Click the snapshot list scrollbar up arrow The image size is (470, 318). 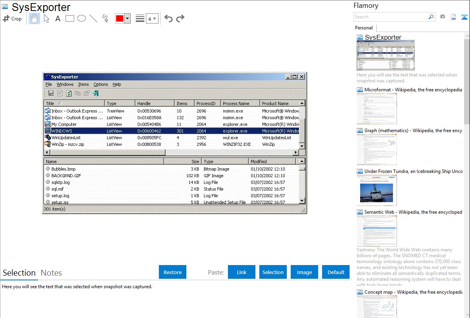coord(467,36)
